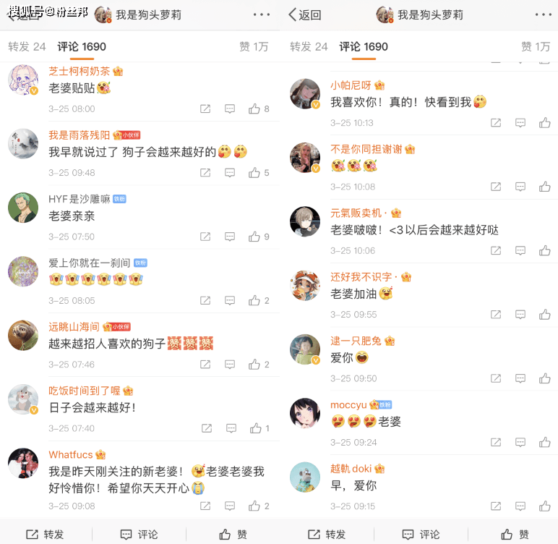Repost the comment by HYF是沙雕嘛

click(x=205, y=237)
